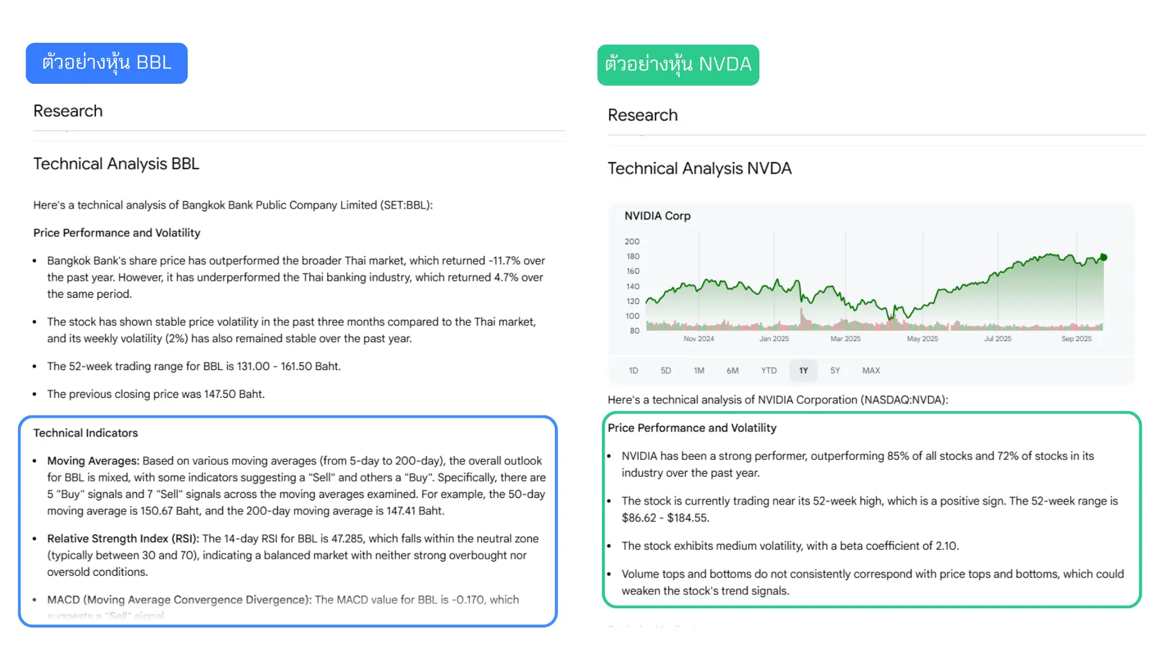
Task: Click the selected 1Y range tab
Action: click(803, 371)
